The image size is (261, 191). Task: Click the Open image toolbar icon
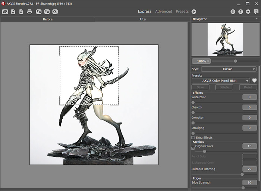pos(13,12)
